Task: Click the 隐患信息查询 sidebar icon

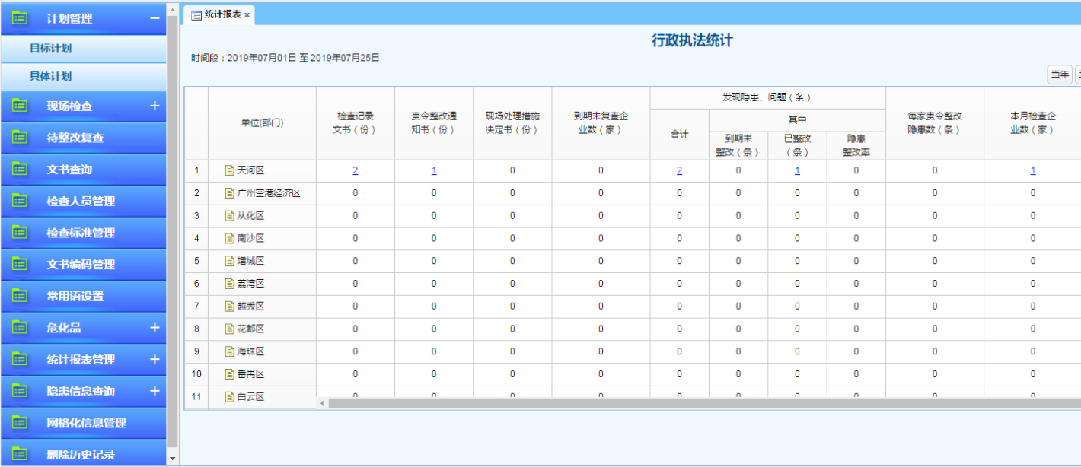Action: point(20,391)
